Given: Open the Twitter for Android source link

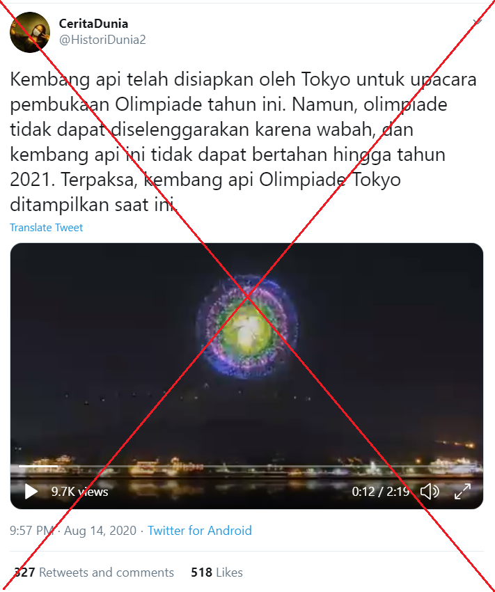Looking at the screenshot, I should tap(200, 531).
